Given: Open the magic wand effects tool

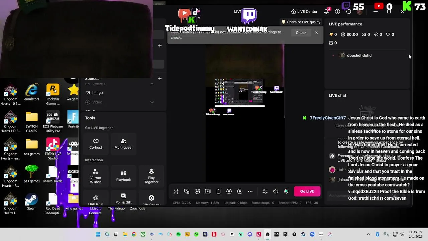Looking at the screenshot, I should (x=176, y=191).
